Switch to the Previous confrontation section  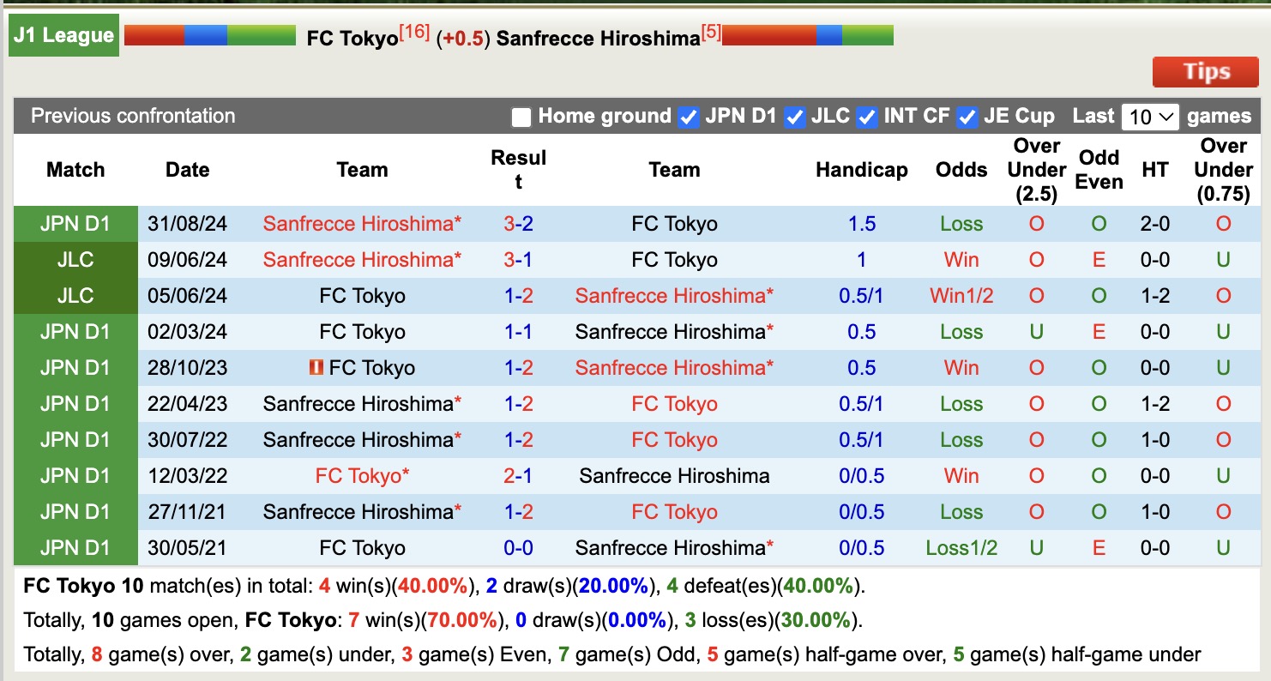[132, 116]
